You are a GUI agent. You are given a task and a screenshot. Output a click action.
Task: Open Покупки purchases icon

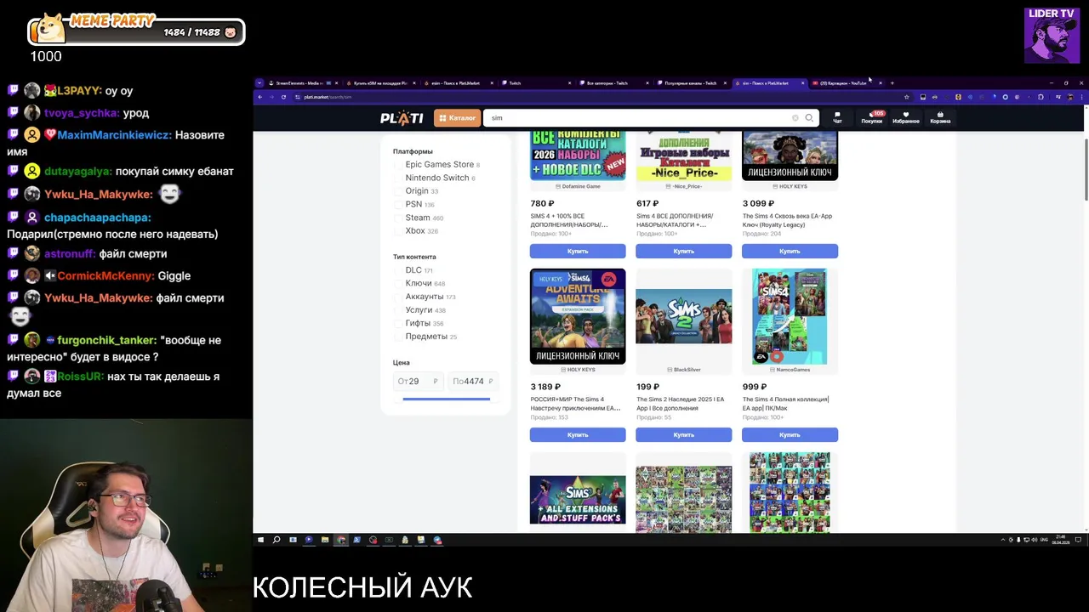(x=872, y=118)
